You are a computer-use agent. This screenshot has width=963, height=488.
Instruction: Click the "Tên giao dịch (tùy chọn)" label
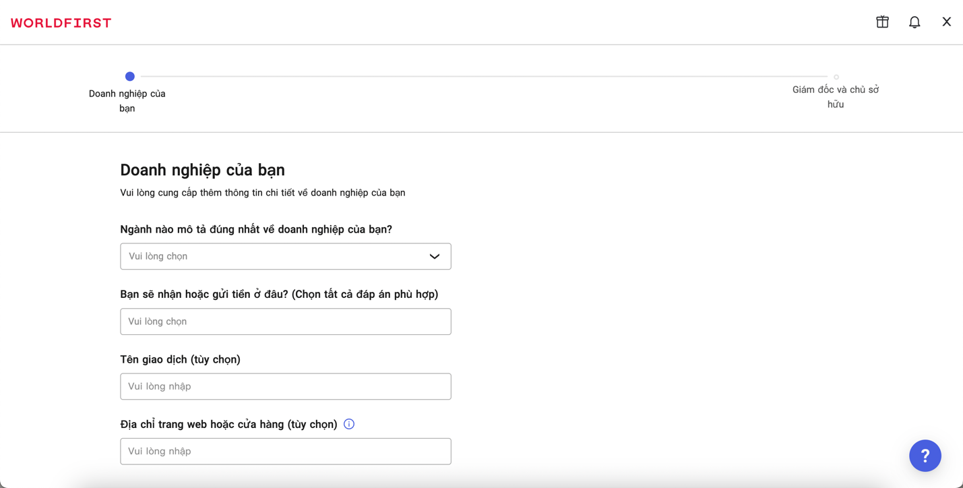click(x=180, y=359)
